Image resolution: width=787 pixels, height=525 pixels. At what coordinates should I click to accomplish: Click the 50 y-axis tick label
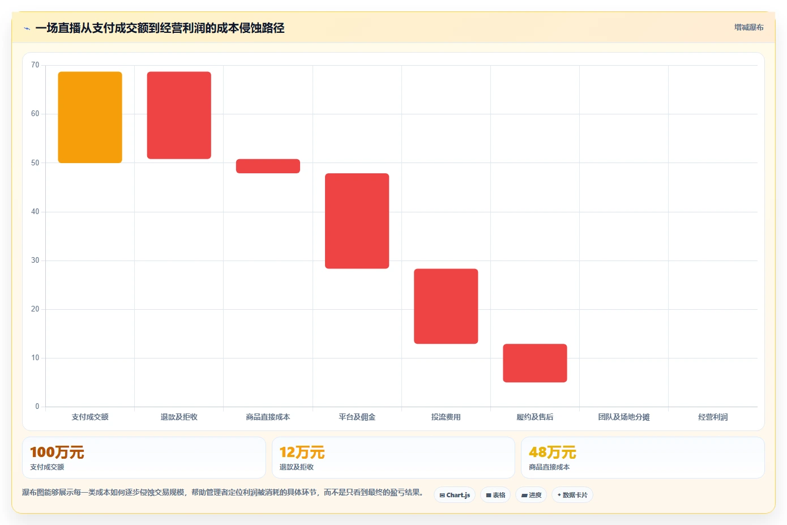[35, 163]
